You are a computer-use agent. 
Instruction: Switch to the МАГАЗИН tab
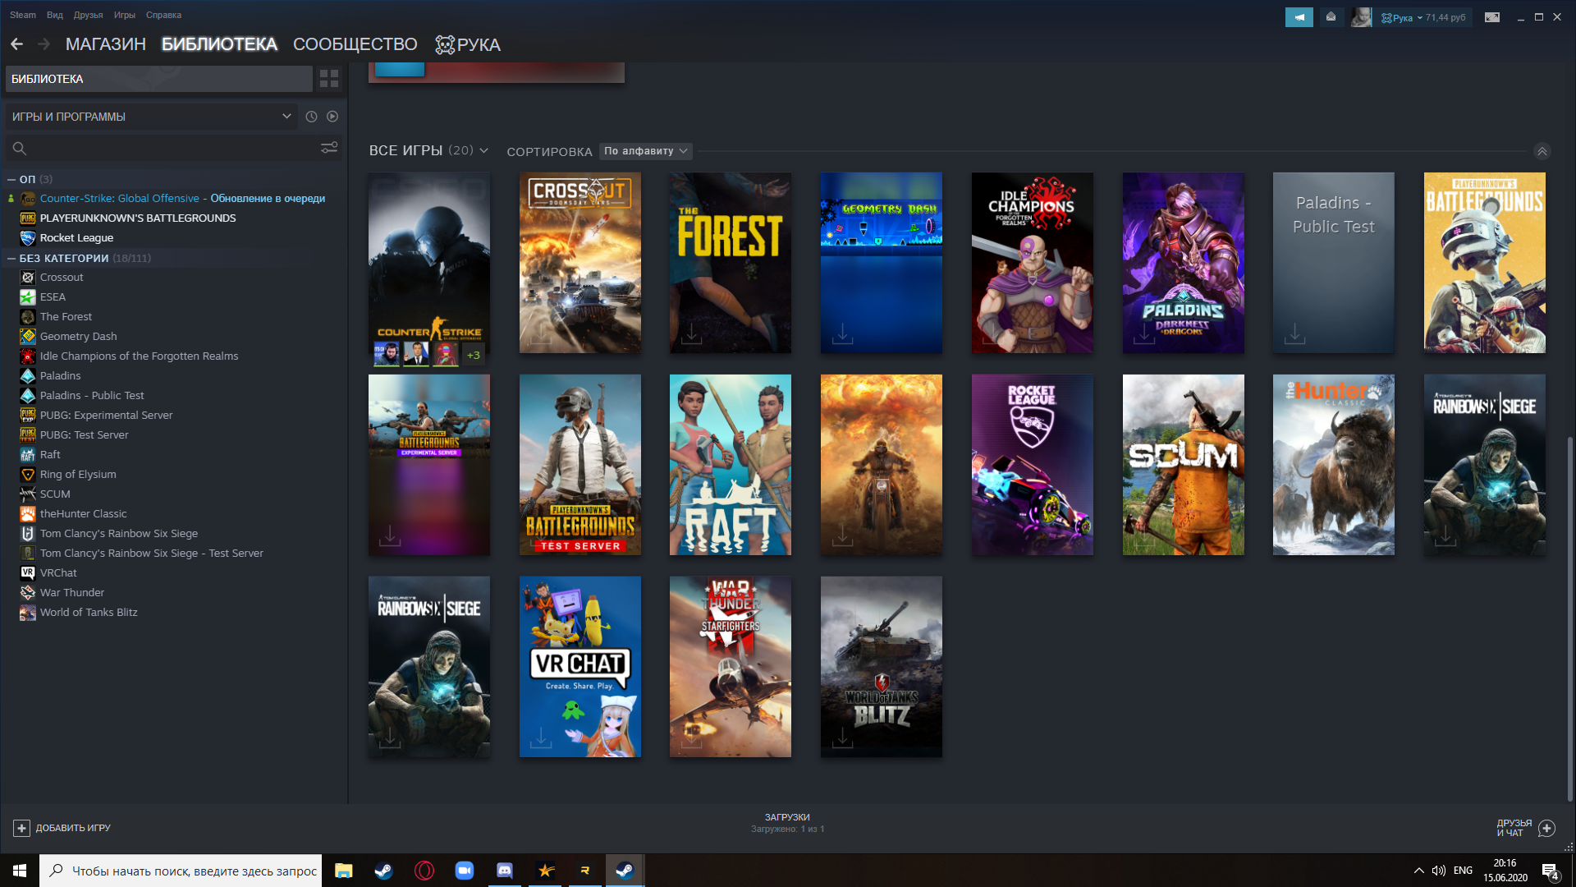(x=106, y=44)
